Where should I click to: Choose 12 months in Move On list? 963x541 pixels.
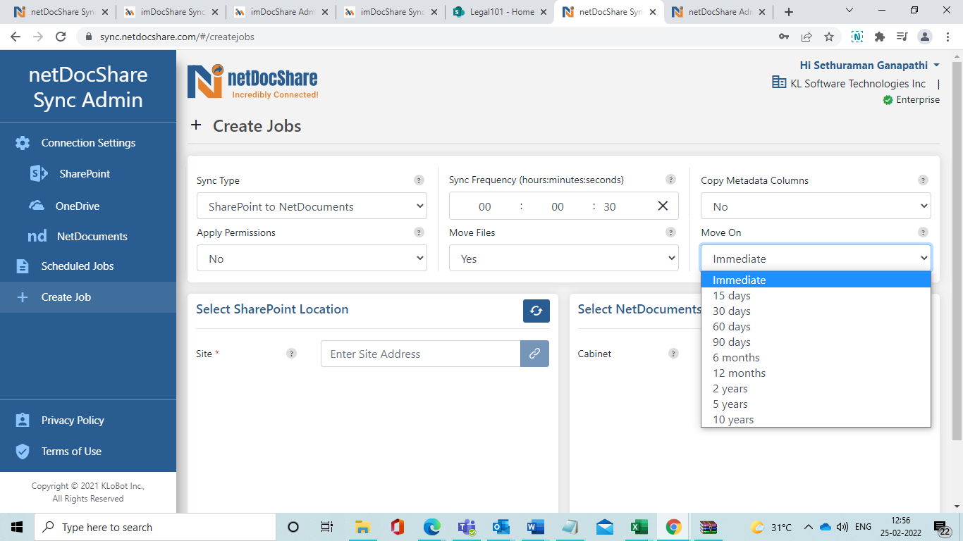tap(816, 373)
